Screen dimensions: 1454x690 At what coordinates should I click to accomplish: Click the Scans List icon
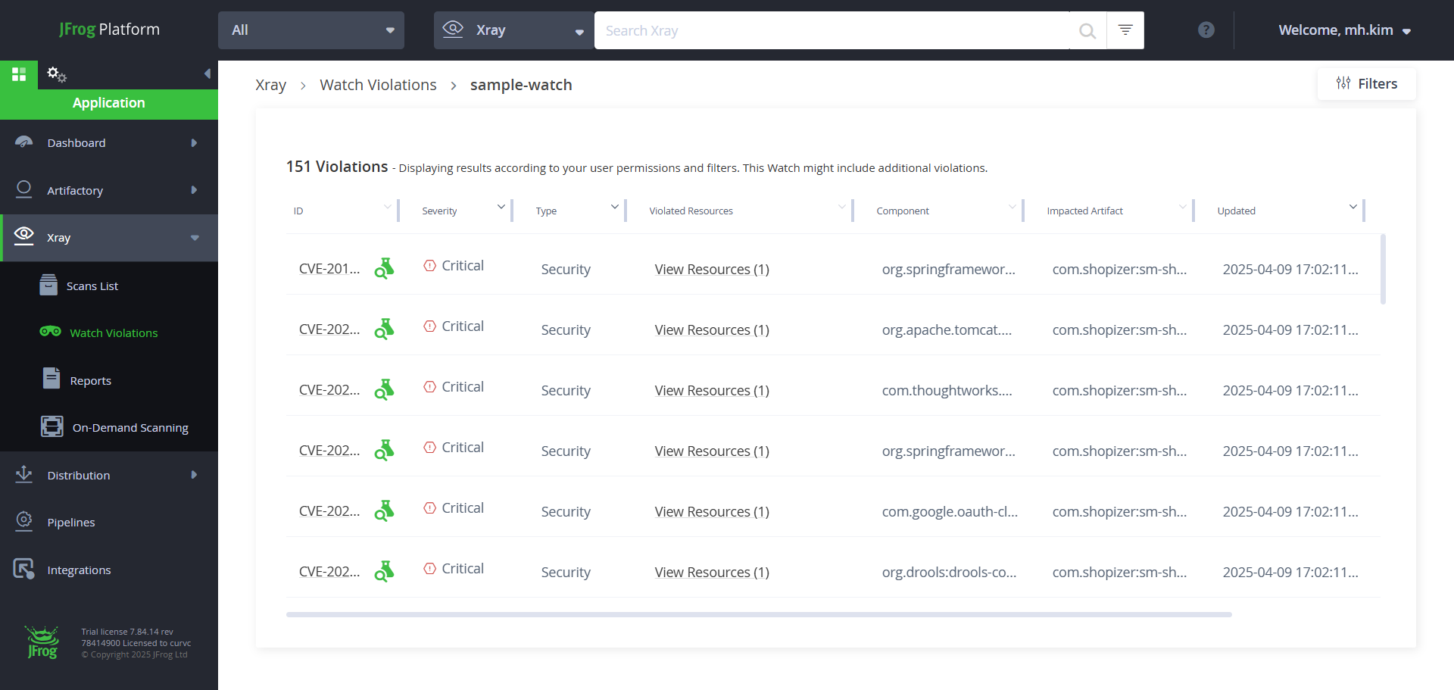(48, 285)
